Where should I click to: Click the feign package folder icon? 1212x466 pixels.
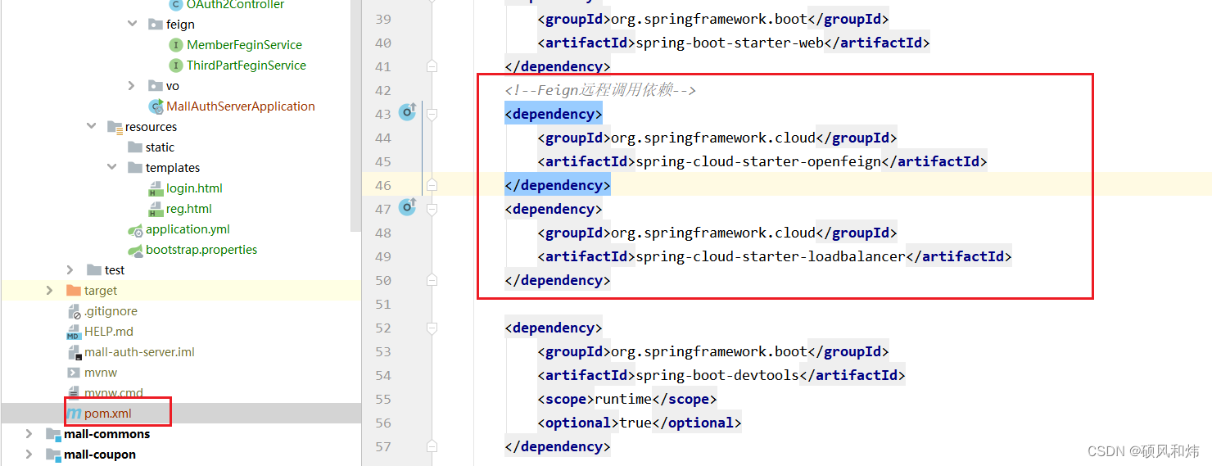point(155,25)
